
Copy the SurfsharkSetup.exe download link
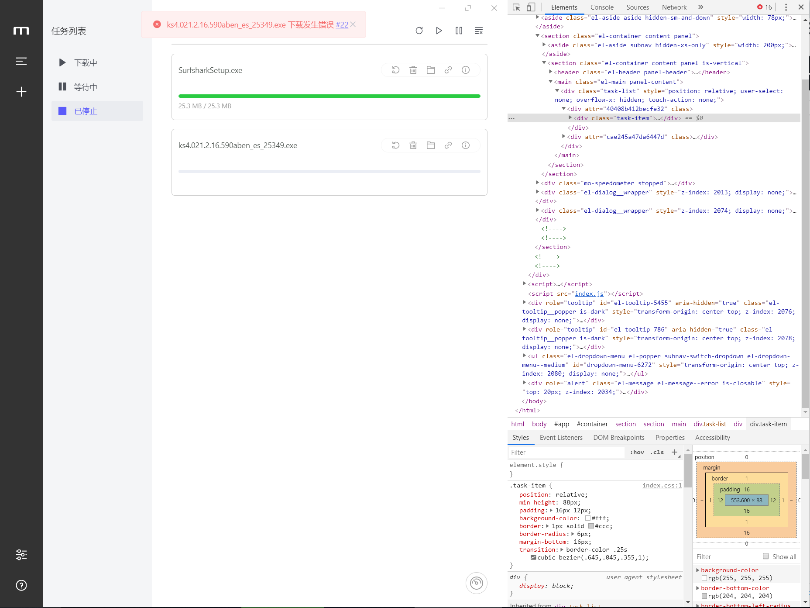pyautogui.click(x=448, y=70)
